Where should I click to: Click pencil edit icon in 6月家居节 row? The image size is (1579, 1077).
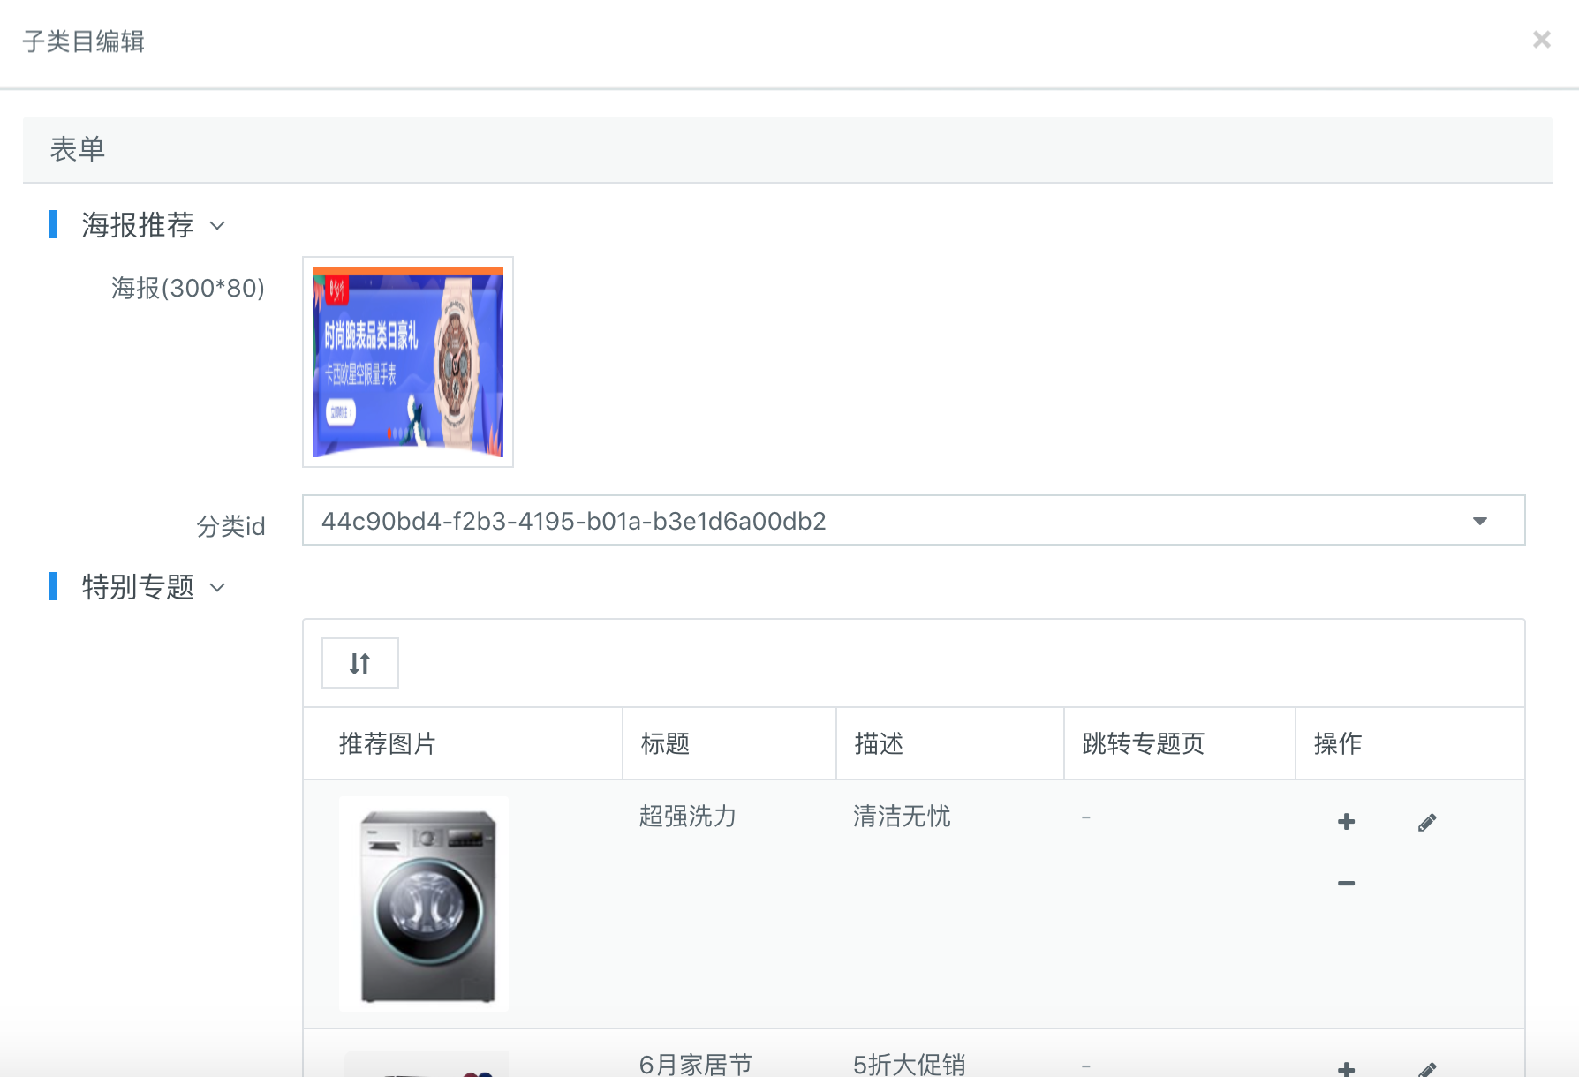coord(1426,1069)
